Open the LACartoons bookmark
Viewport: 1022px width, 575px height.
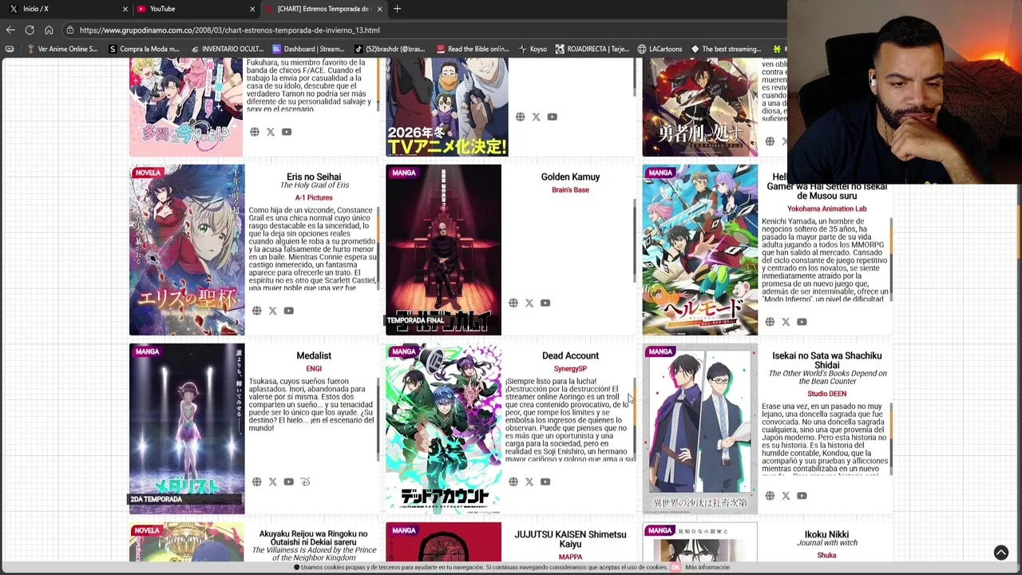660,49
